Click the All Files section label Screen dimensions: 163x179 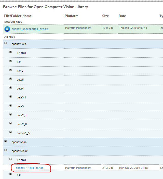pyautogui.click(x=10, y=37)
